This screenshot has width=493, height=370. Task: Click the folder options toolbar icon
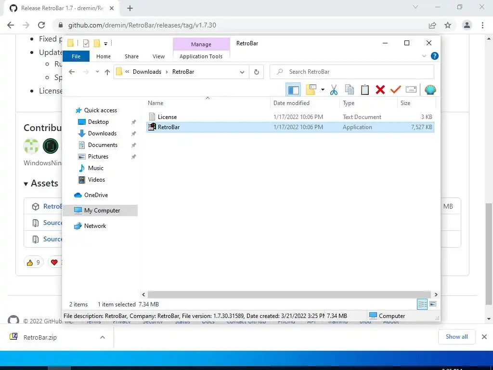(x=311, y=90)
